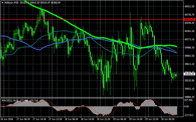The width and height of the screenshot is (196, 122).
Task: Click the 29 Jun 22:30 time label
Action: tap(152, 119)
